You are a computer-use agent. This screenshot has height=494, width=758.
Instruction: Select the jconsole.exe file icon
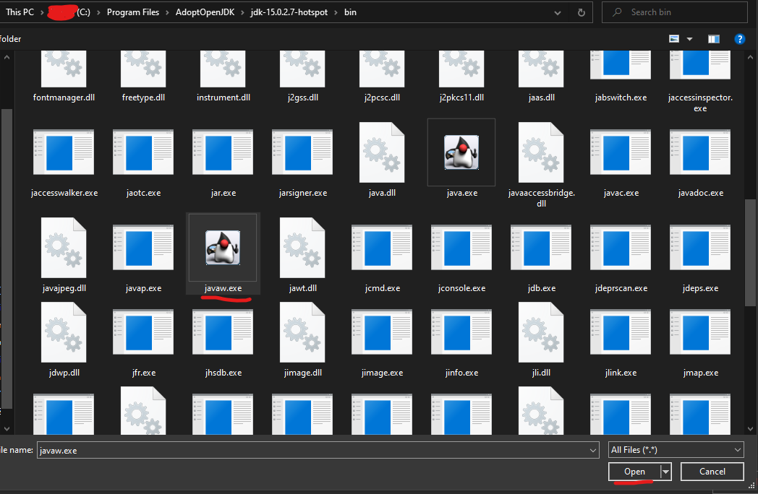pos(461,247)
